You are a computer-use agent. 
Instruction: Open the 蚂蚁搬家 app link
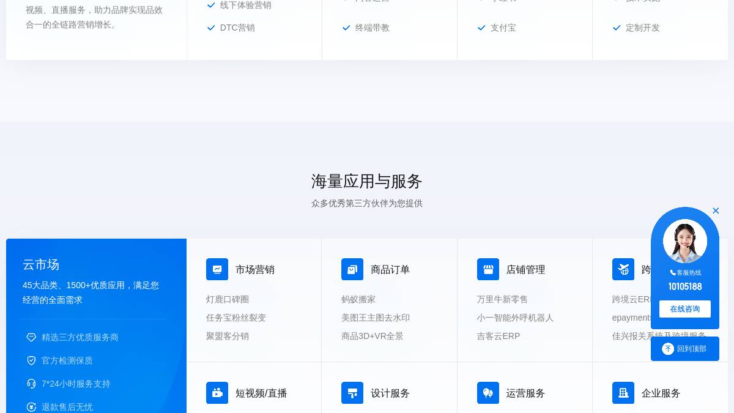(x=358, y=299)
